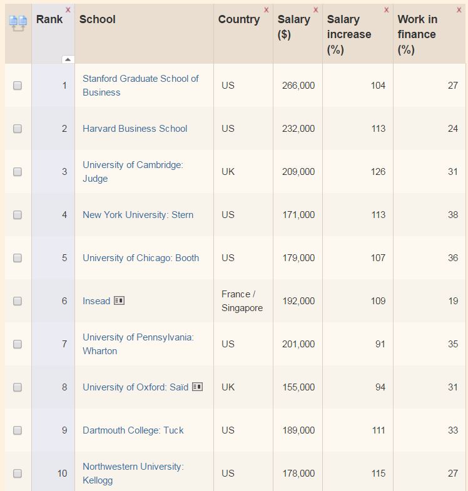Click the School column header
The height and width of the screenshot is (491, 468).
97,19
